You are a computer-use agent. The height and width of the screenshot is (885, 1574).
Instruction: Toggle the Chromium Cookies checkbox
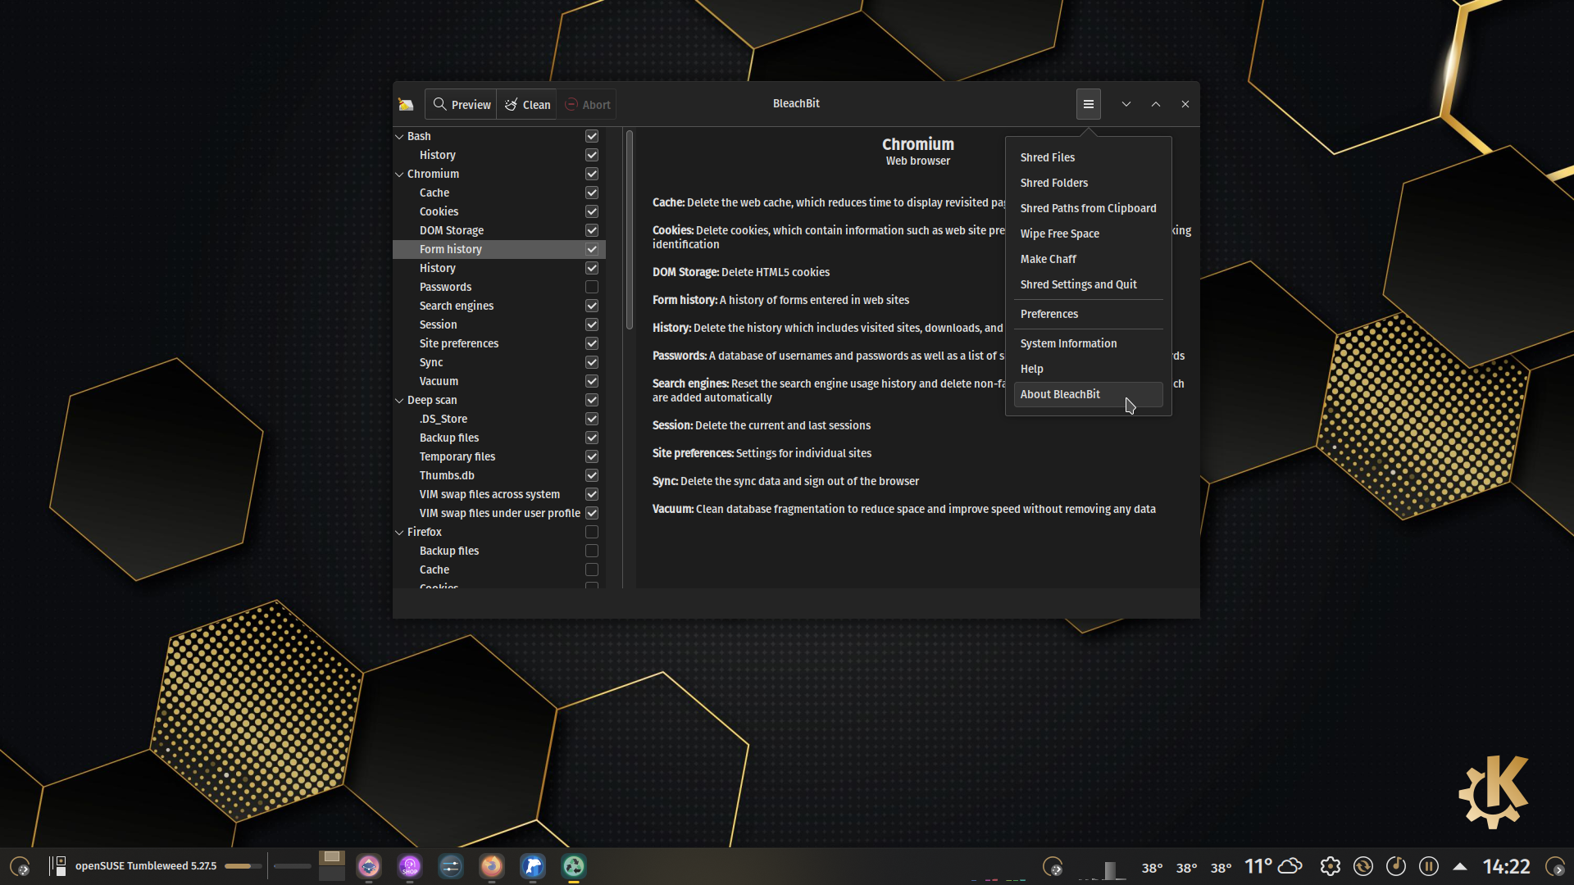tap(592, 211)
